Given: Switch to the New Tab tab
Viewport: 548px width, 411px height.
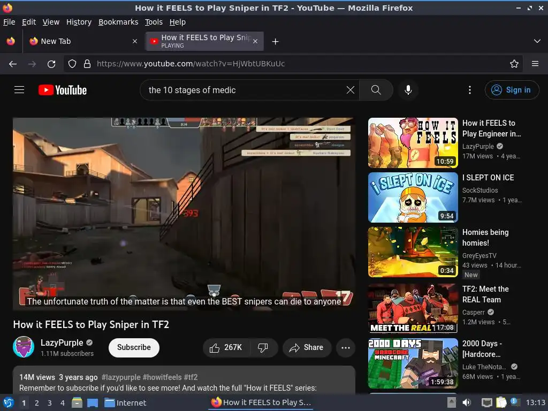Looking at the screenshot, I should tap(84, 41).
